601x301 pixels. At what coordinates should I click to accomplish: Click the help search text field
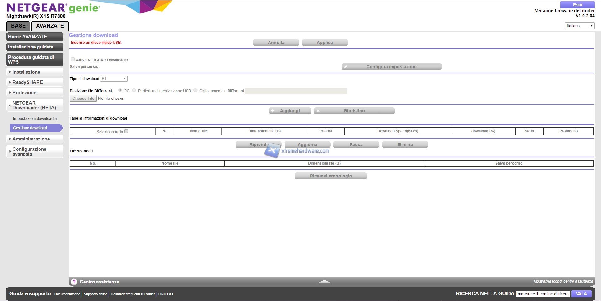tap(543, 294)
